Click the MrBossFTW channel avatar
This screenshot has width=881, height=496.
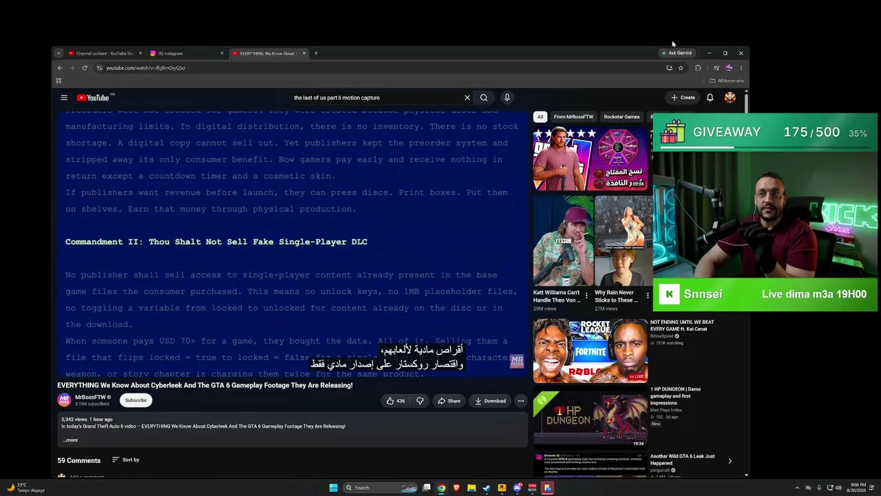(64, 400)
